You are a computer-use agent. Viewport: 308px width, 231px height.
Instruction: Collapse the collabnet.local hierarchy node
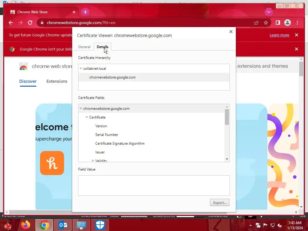[81, 68]
